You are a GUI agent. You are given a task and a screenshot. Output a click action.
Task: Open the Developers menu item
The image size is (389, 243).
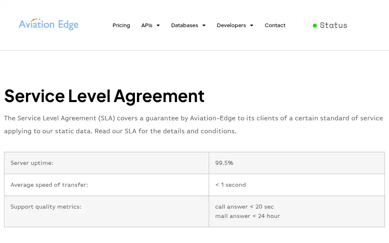click(231, 25)
